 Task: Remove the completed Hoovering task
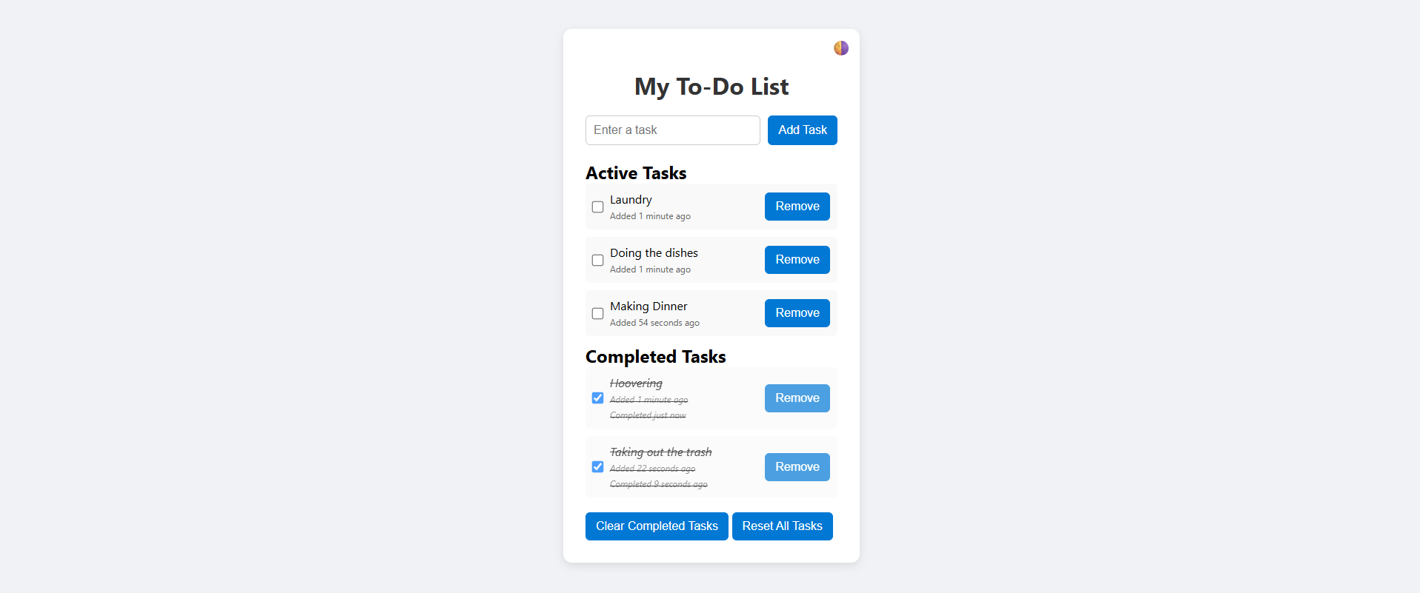point(797,398)
